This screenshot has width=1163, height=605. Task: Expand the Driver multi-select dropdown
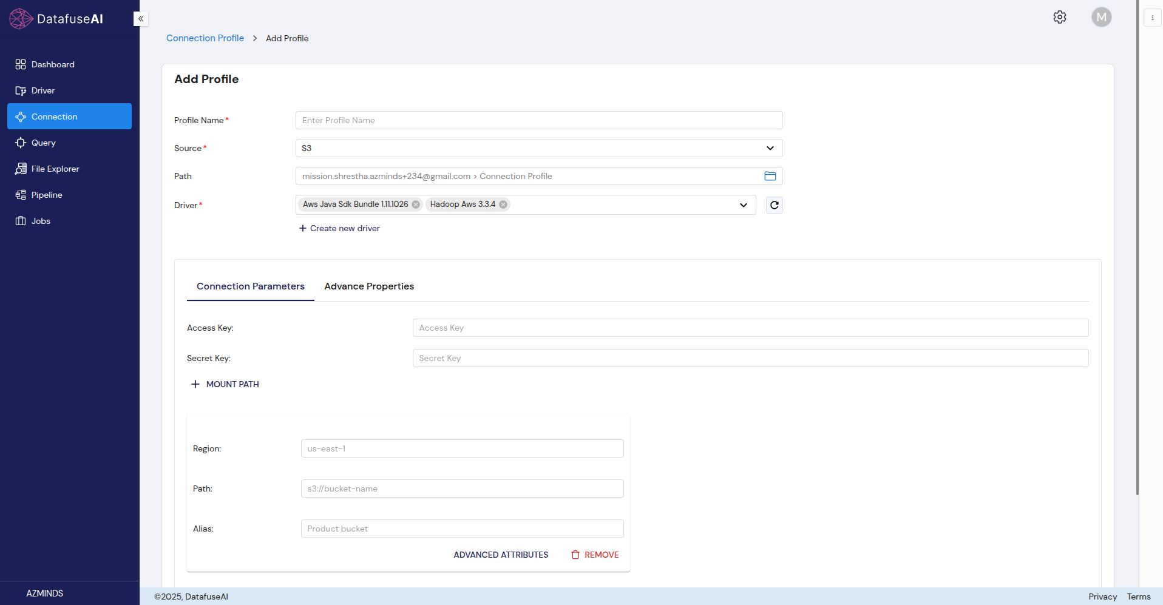(x=743, y=205)
